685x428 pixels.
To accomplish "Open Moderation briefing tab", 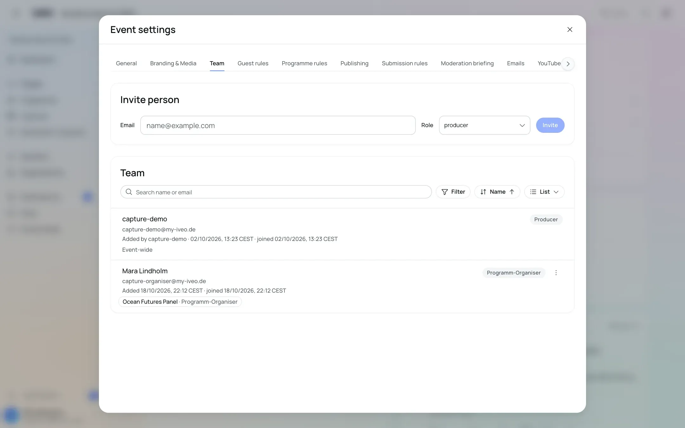I will (467, 63).
